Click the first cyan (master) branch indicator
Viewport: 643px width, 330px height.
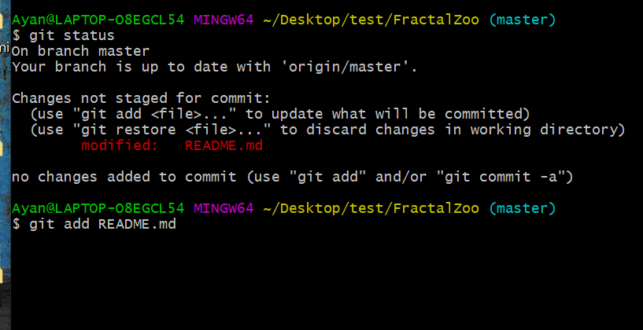(x=522, y=20)
